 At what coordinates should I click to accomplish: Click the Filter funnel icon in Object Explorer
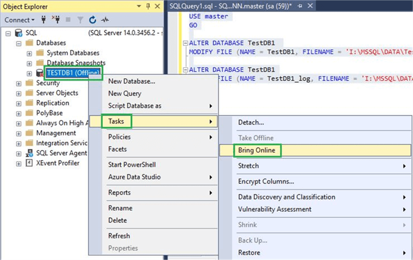[80, 20]
